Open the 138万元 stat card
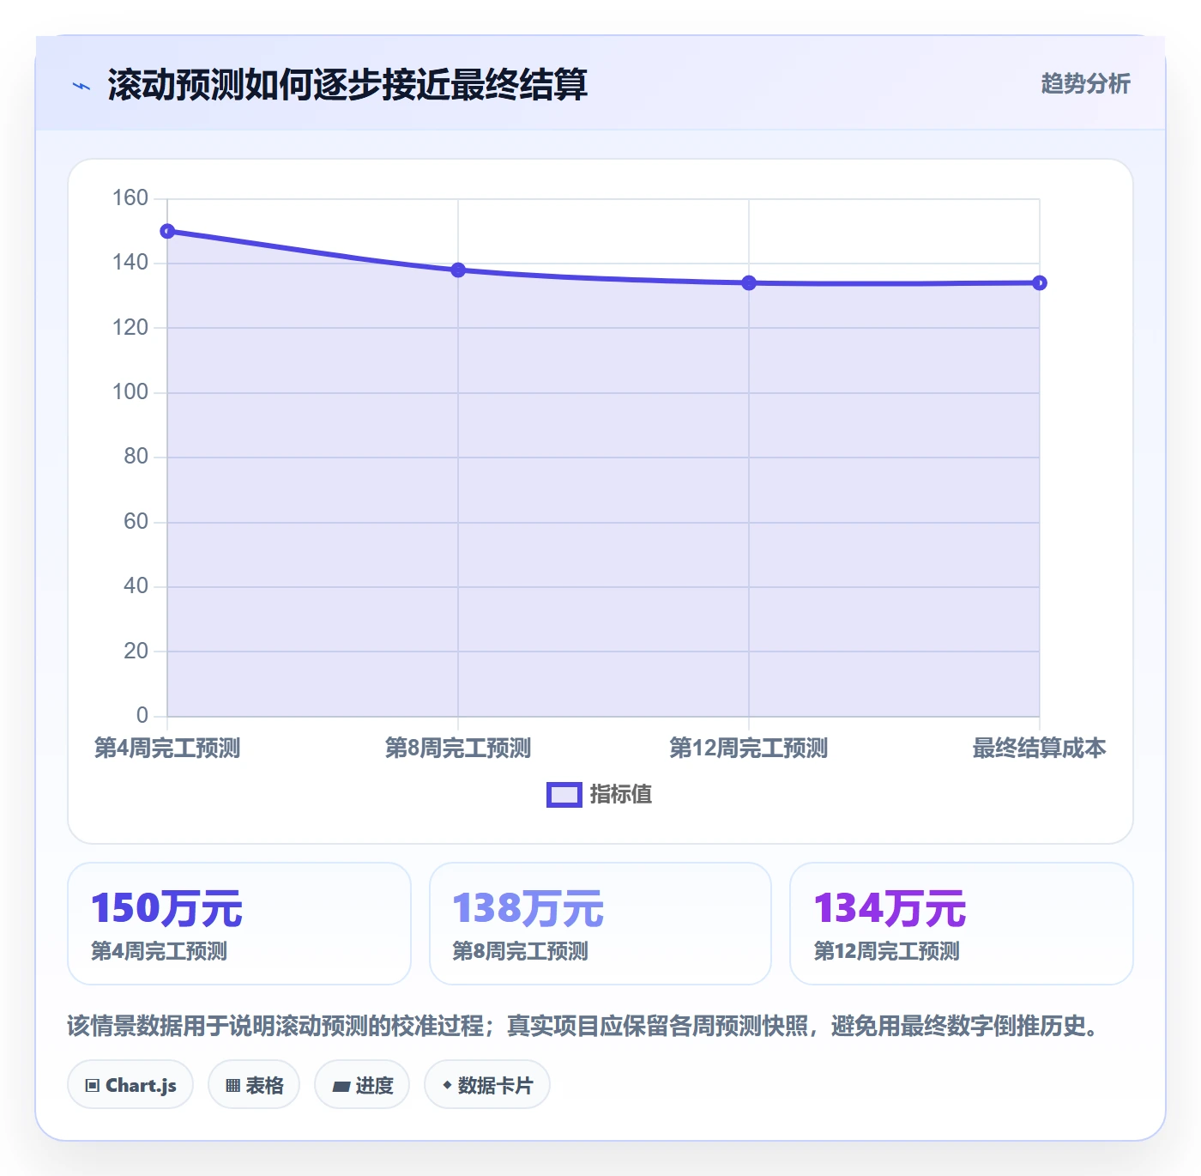Screen dimensions: 1201x1176 tap(600, 924)
